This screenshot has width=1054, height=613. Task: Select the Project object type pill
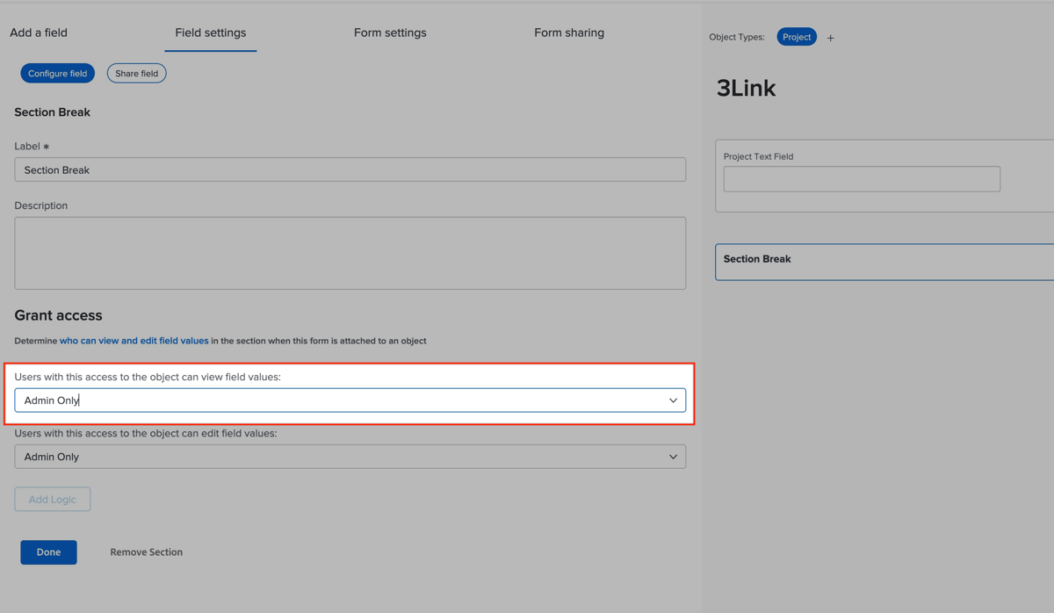796,37
